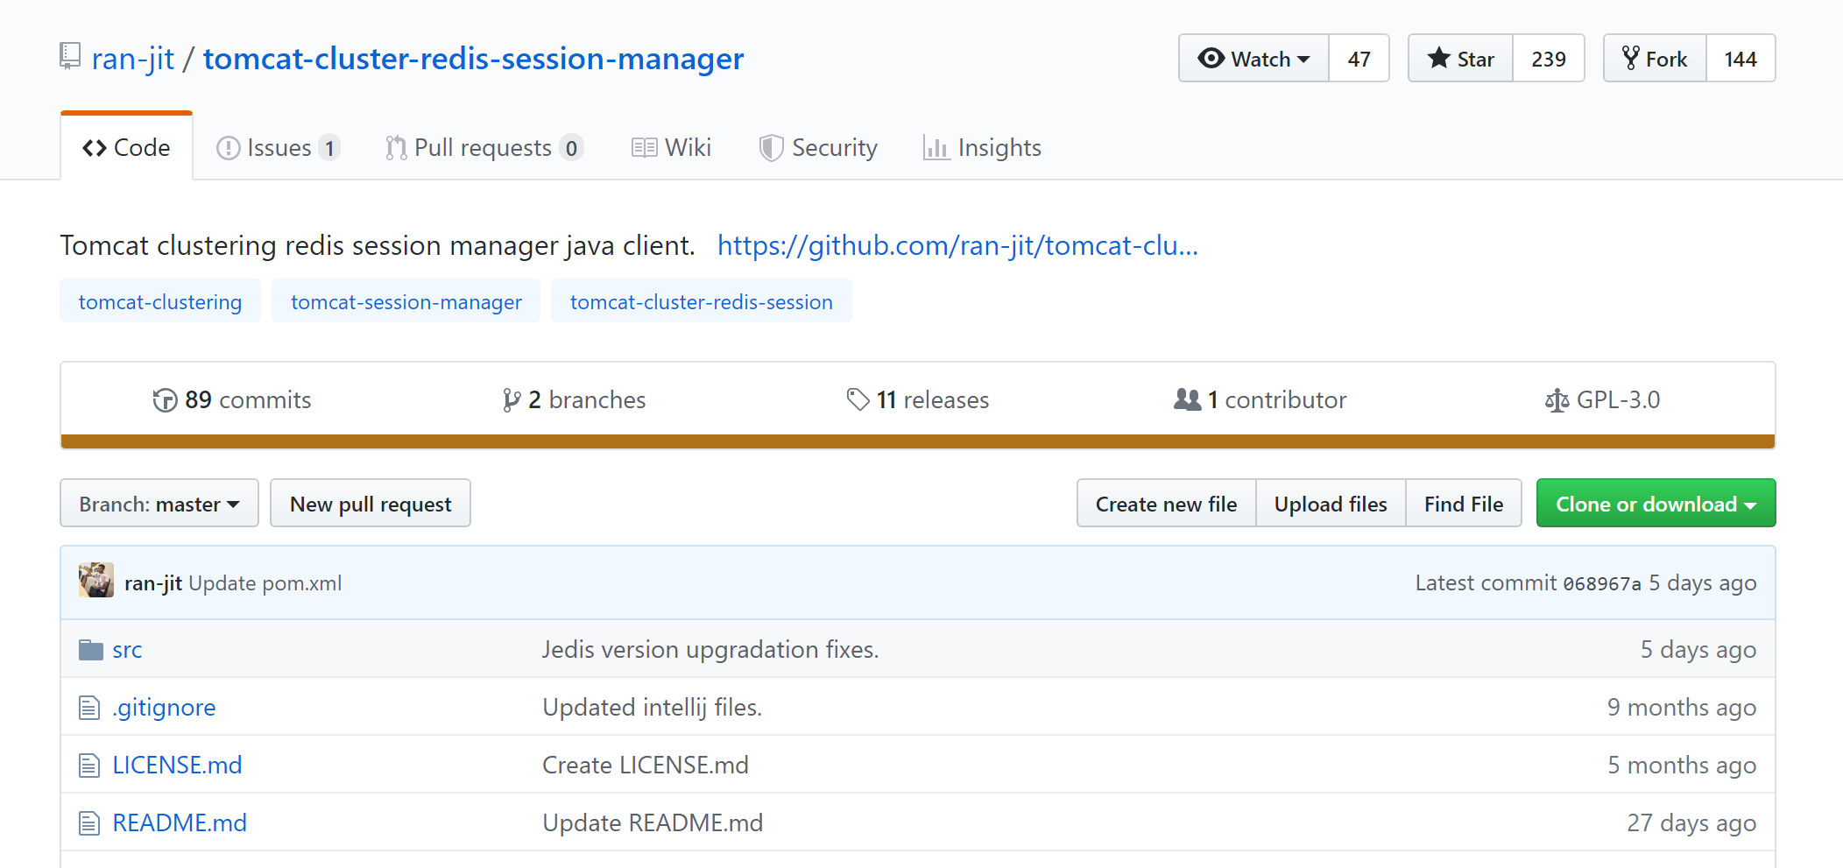Click the repository book icon beside ran-jit
Viewport: 1843px width, 868px height.
pyautogui.click(x=70, y=56)
